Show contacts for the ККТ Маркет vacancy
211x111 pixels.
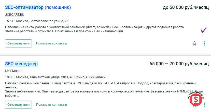pyautogui.click(x=51, y=104)
